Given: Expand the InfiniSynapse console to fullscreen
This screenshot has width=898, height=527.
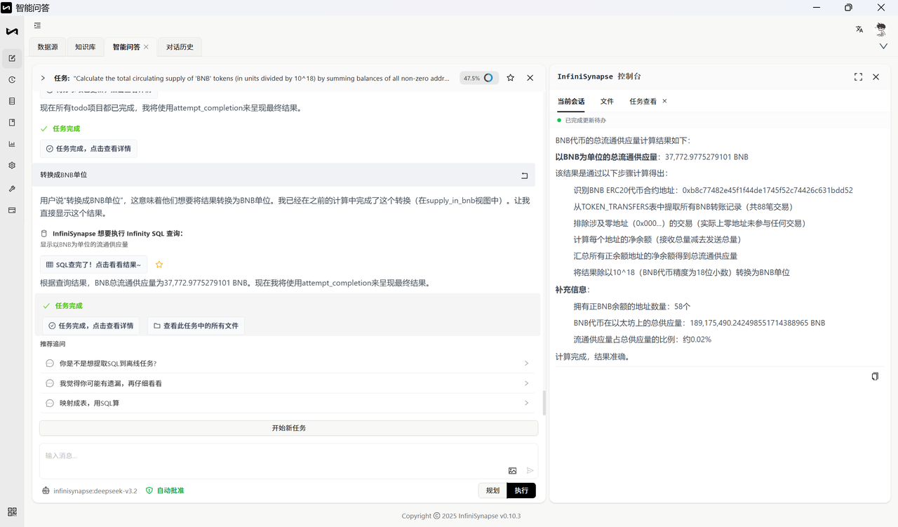Looking at the screenshot, I should tap(858, 76).
